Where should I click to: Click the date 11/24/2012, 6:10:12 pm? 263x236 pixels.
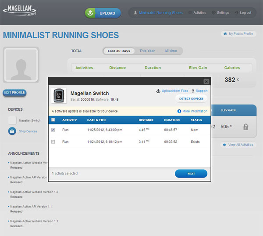[x=105, y=142]
